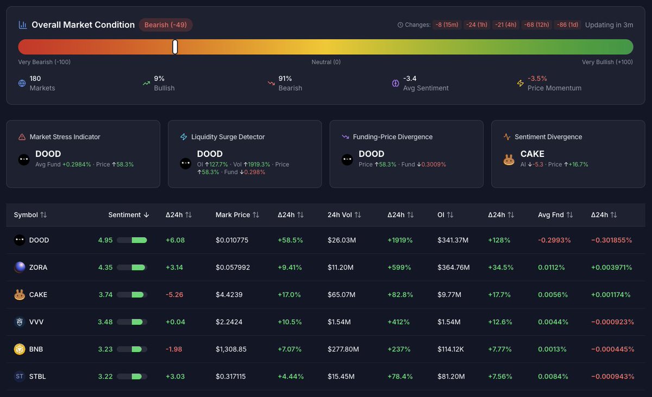Click the DOOD logo in the table row
The image size is (652, 397).
20,240
